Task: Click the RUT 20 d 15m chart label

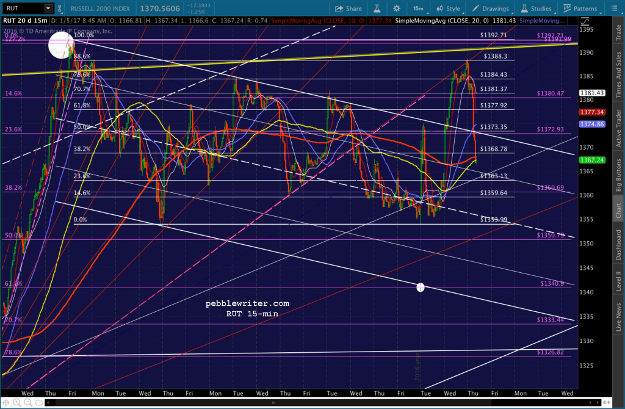Action: (24, 20)
